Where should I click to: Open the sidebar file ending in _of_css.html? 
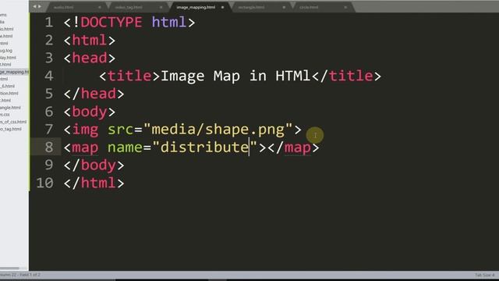pyautogui.click(x=13, y=122)
